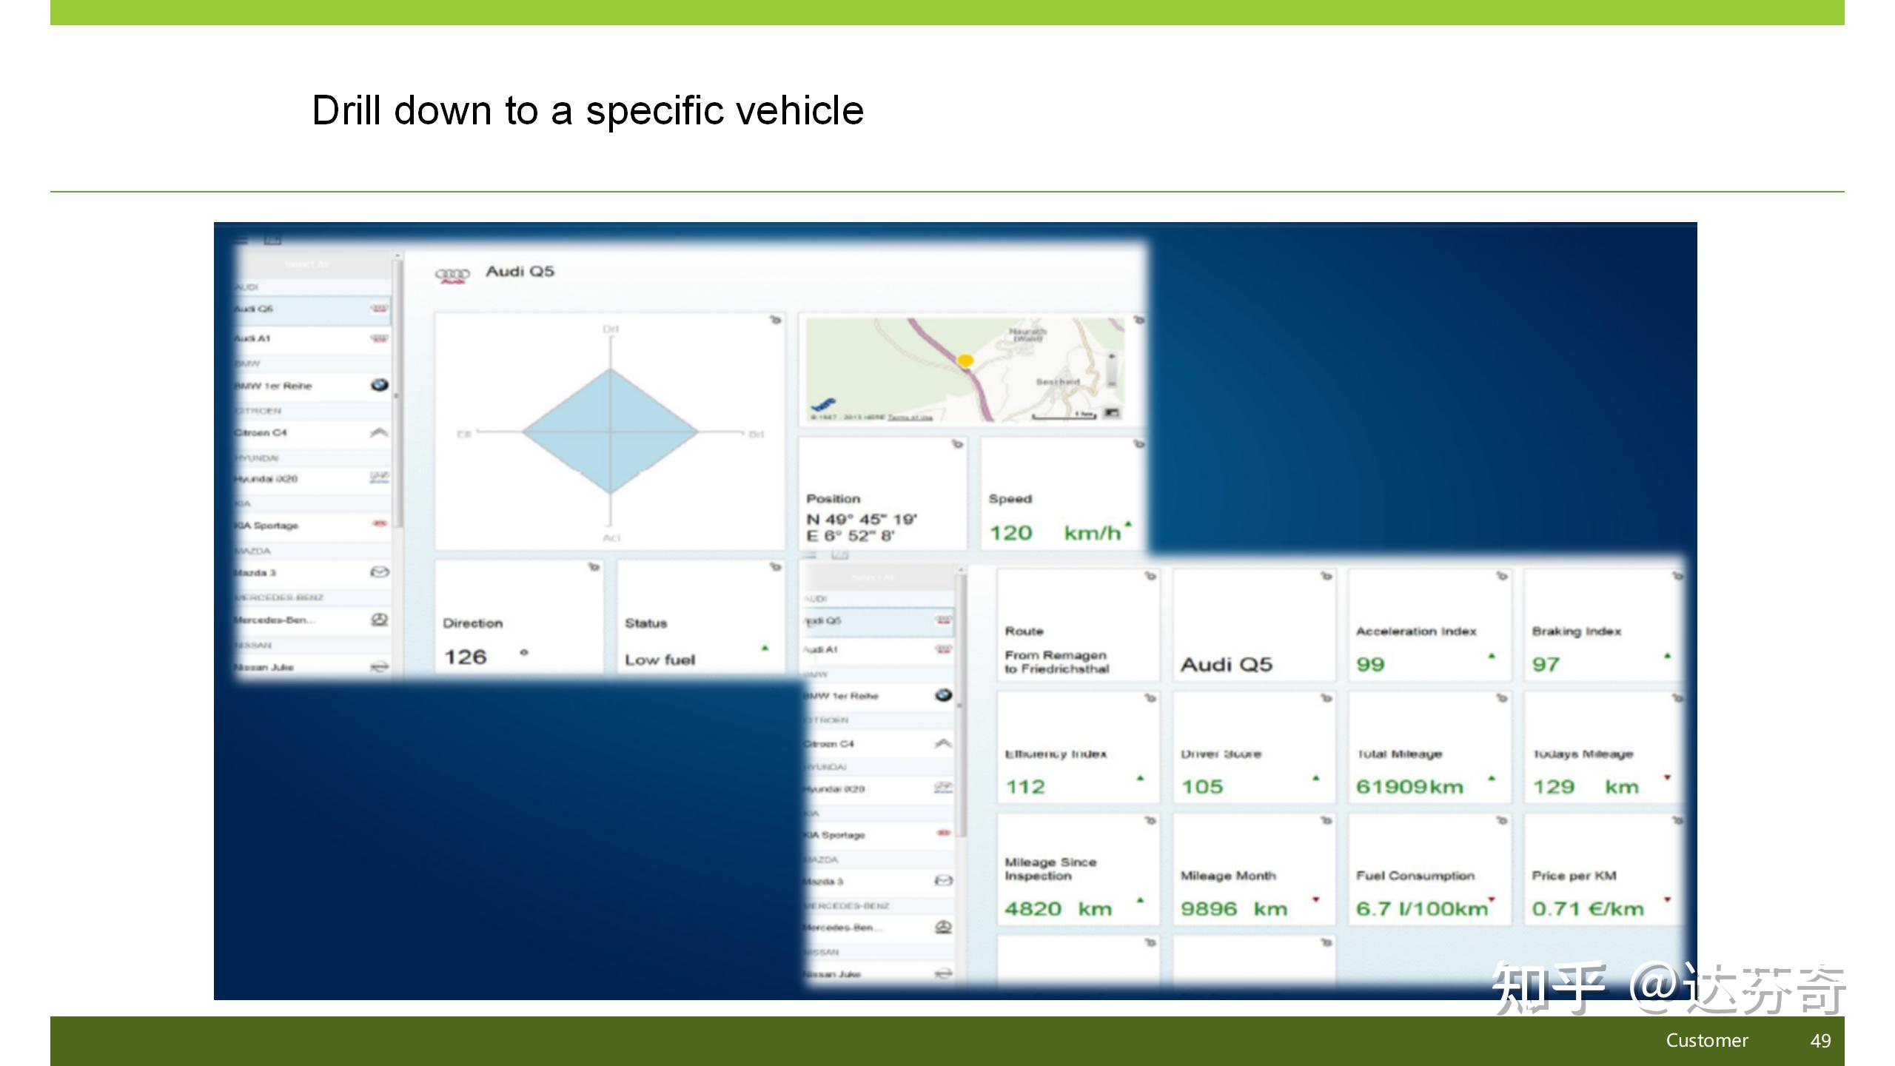Click the Speed value 120 km/h
1895x1066 pixels.
pos(1056,533)
